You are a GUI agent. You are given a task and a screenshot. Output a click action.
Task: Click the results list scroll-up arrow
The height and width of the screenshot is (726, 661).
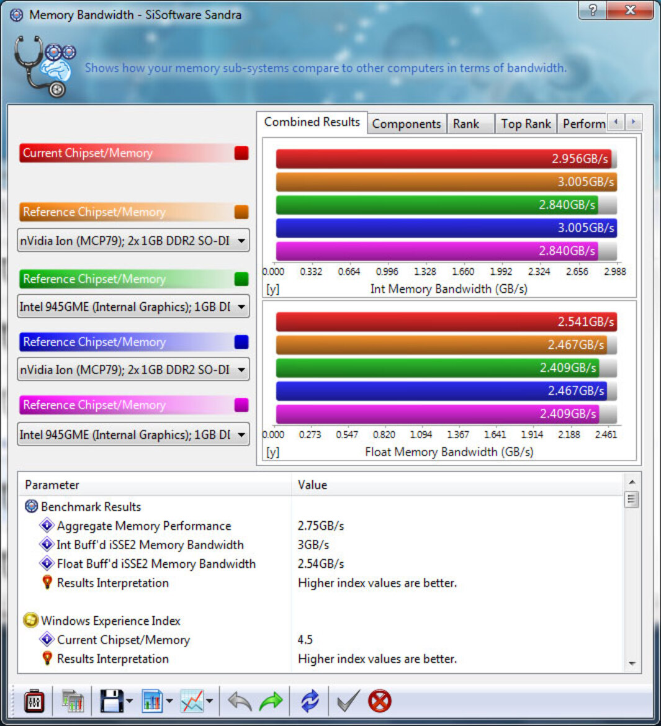(632, 482)
